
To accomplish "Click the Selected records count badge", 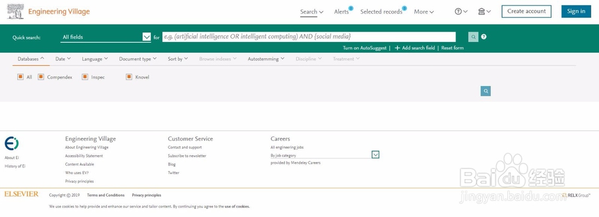I will coord(404,8).
